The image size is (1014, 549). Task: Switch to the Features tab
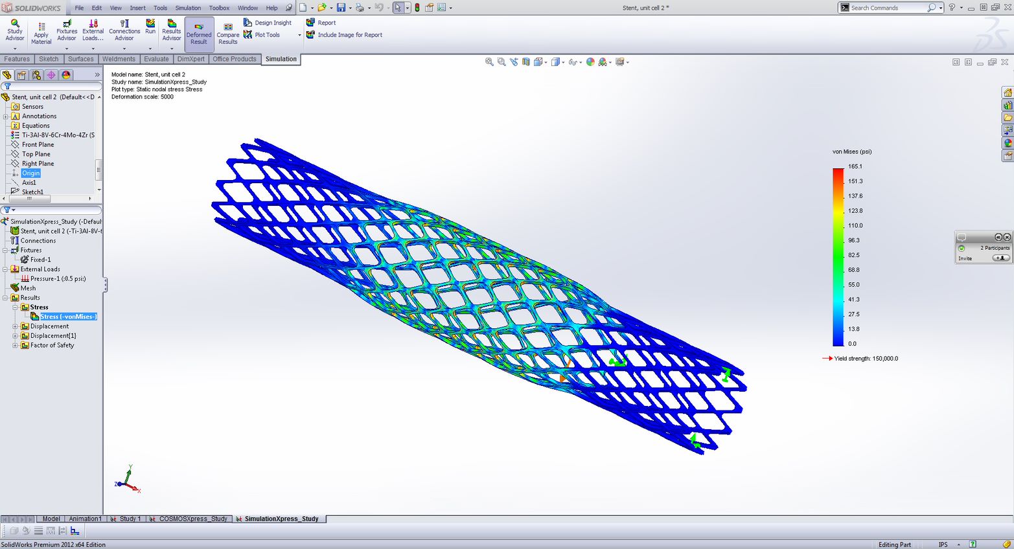point(17,59)
